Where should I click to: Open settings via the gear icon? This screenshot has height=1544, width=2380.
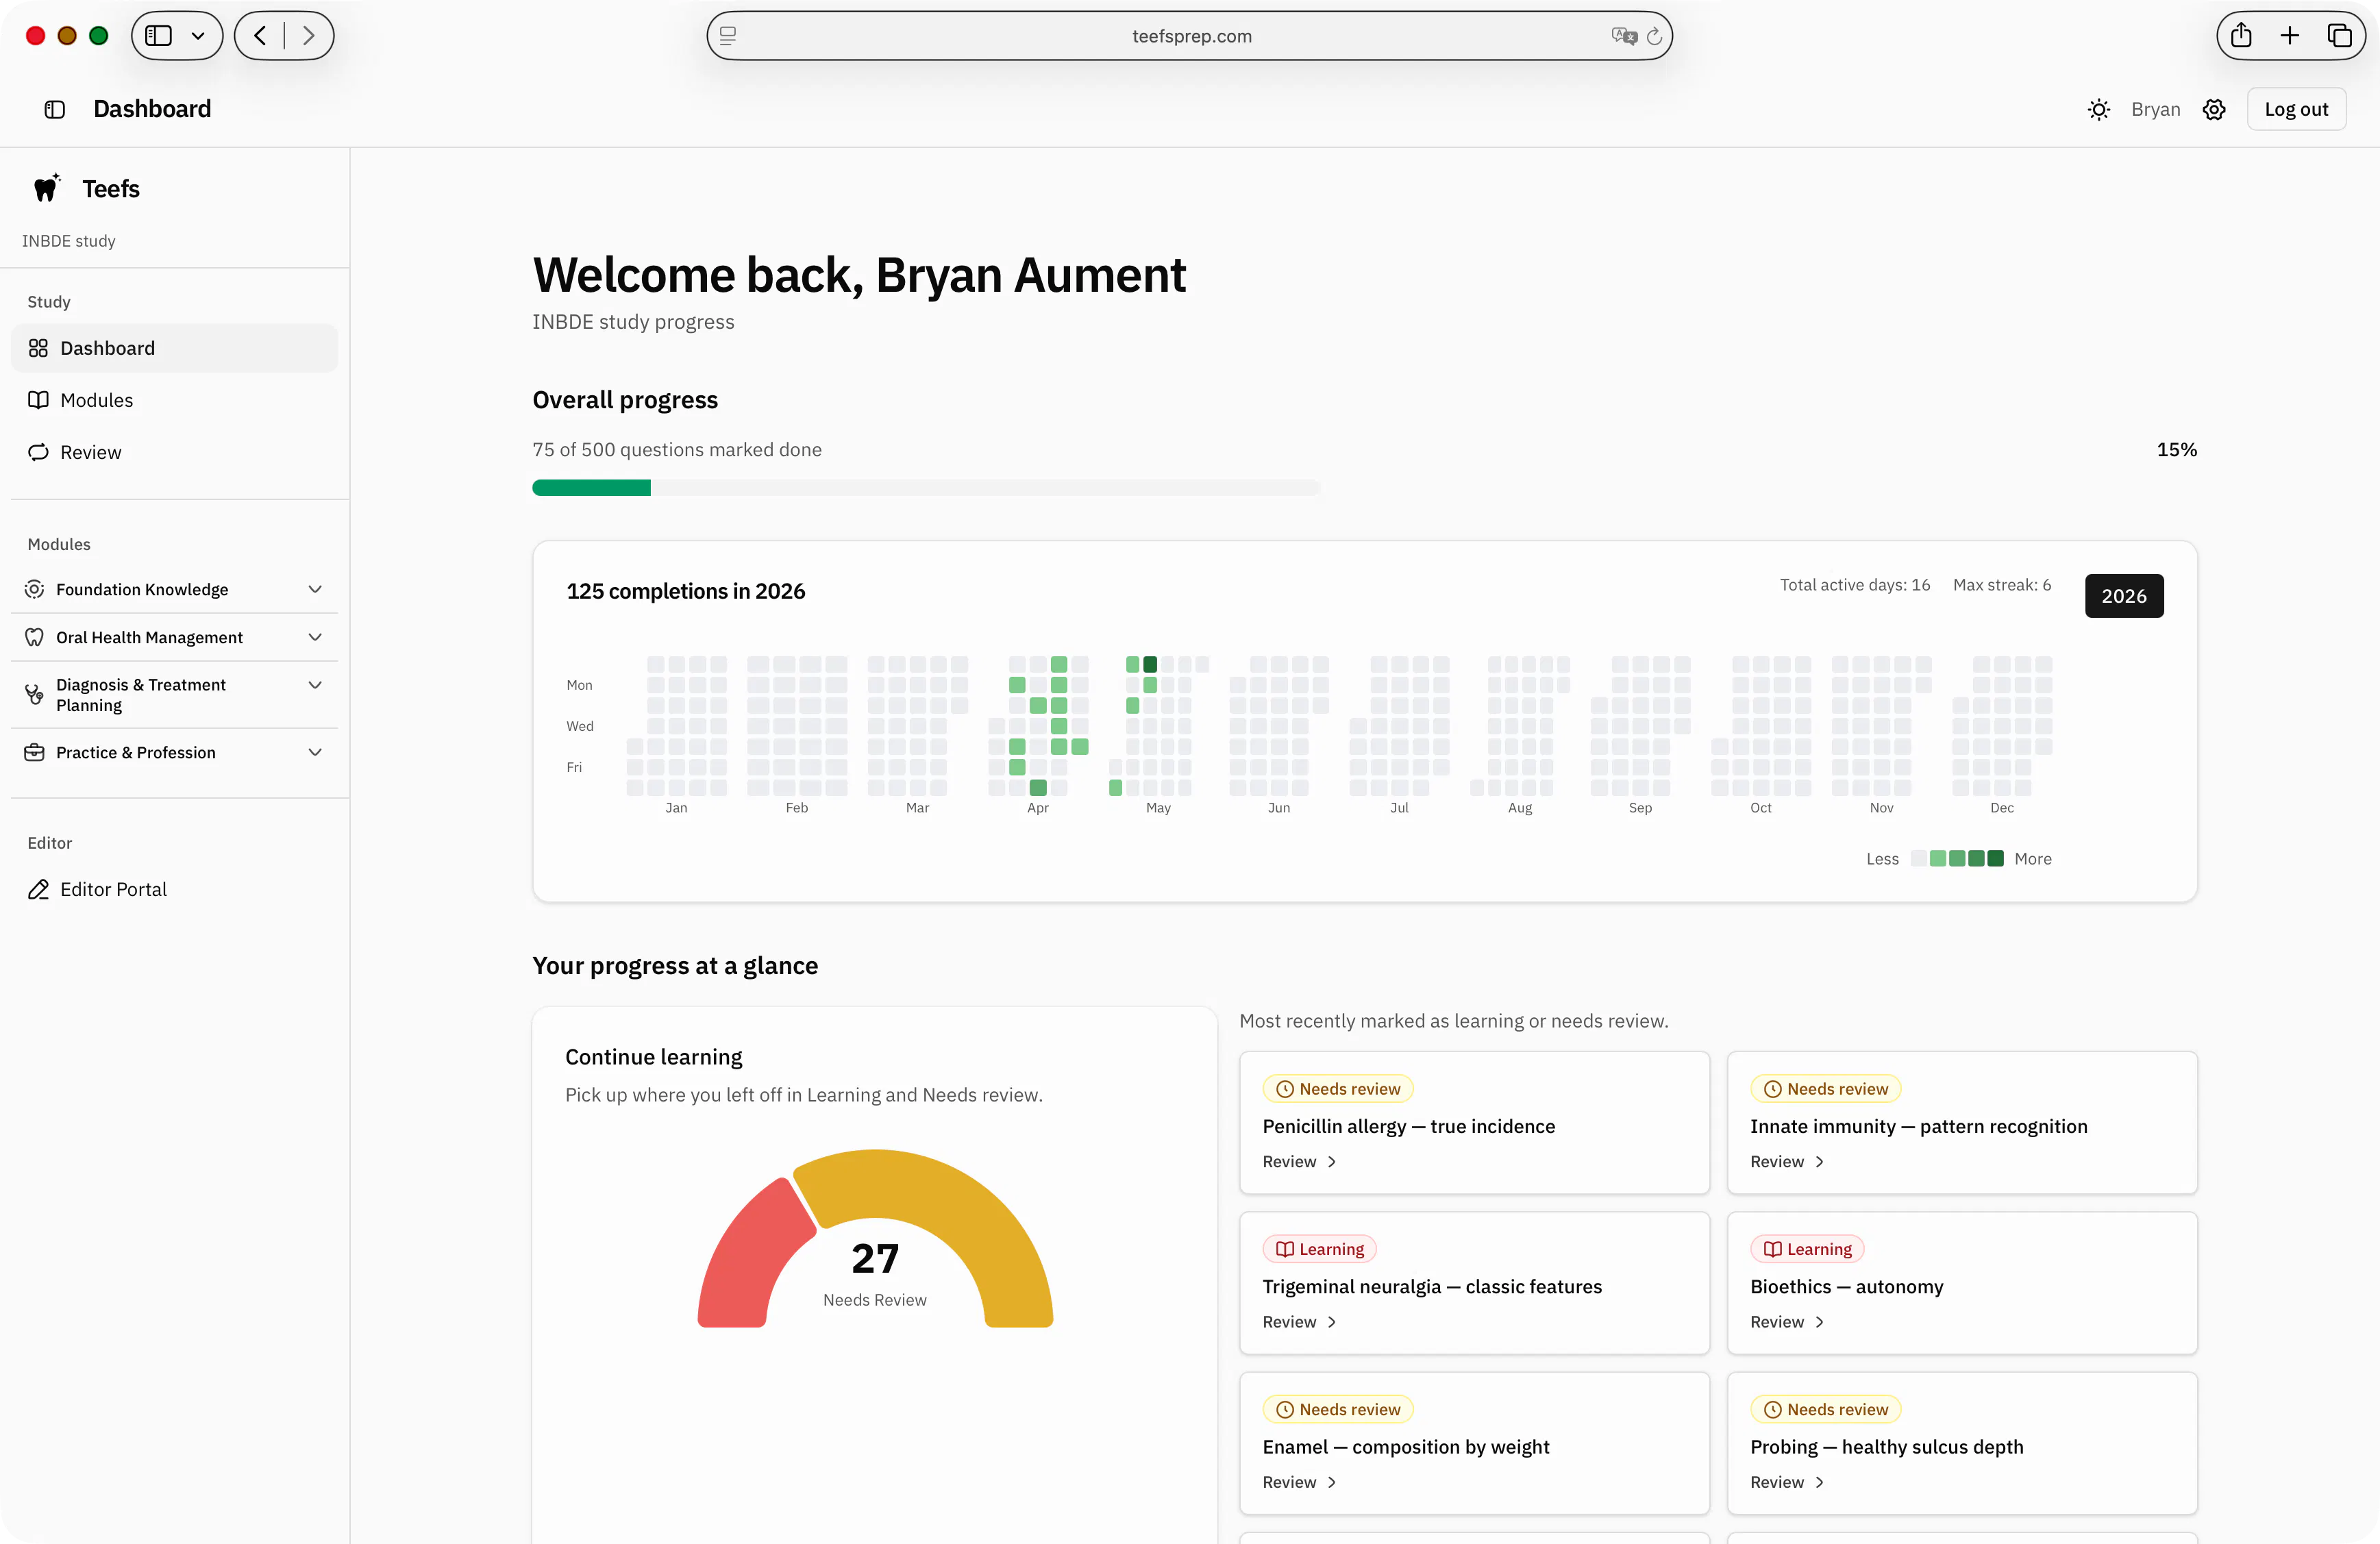[2214, 109]
